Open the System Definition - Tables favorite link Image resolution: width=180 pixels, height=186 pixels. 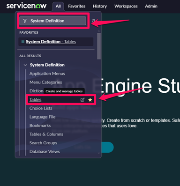click(51, 42)
